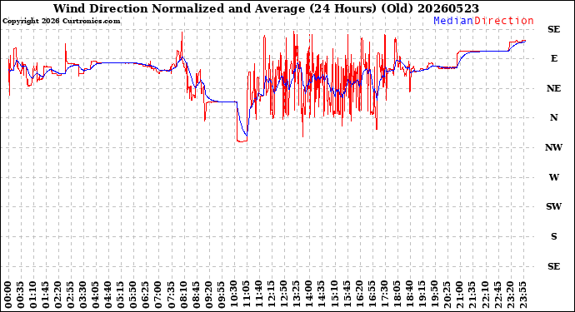The image size is (575, 312).
Task: Click the 20:25 time axis label
Action: click(x=447, y=295)
